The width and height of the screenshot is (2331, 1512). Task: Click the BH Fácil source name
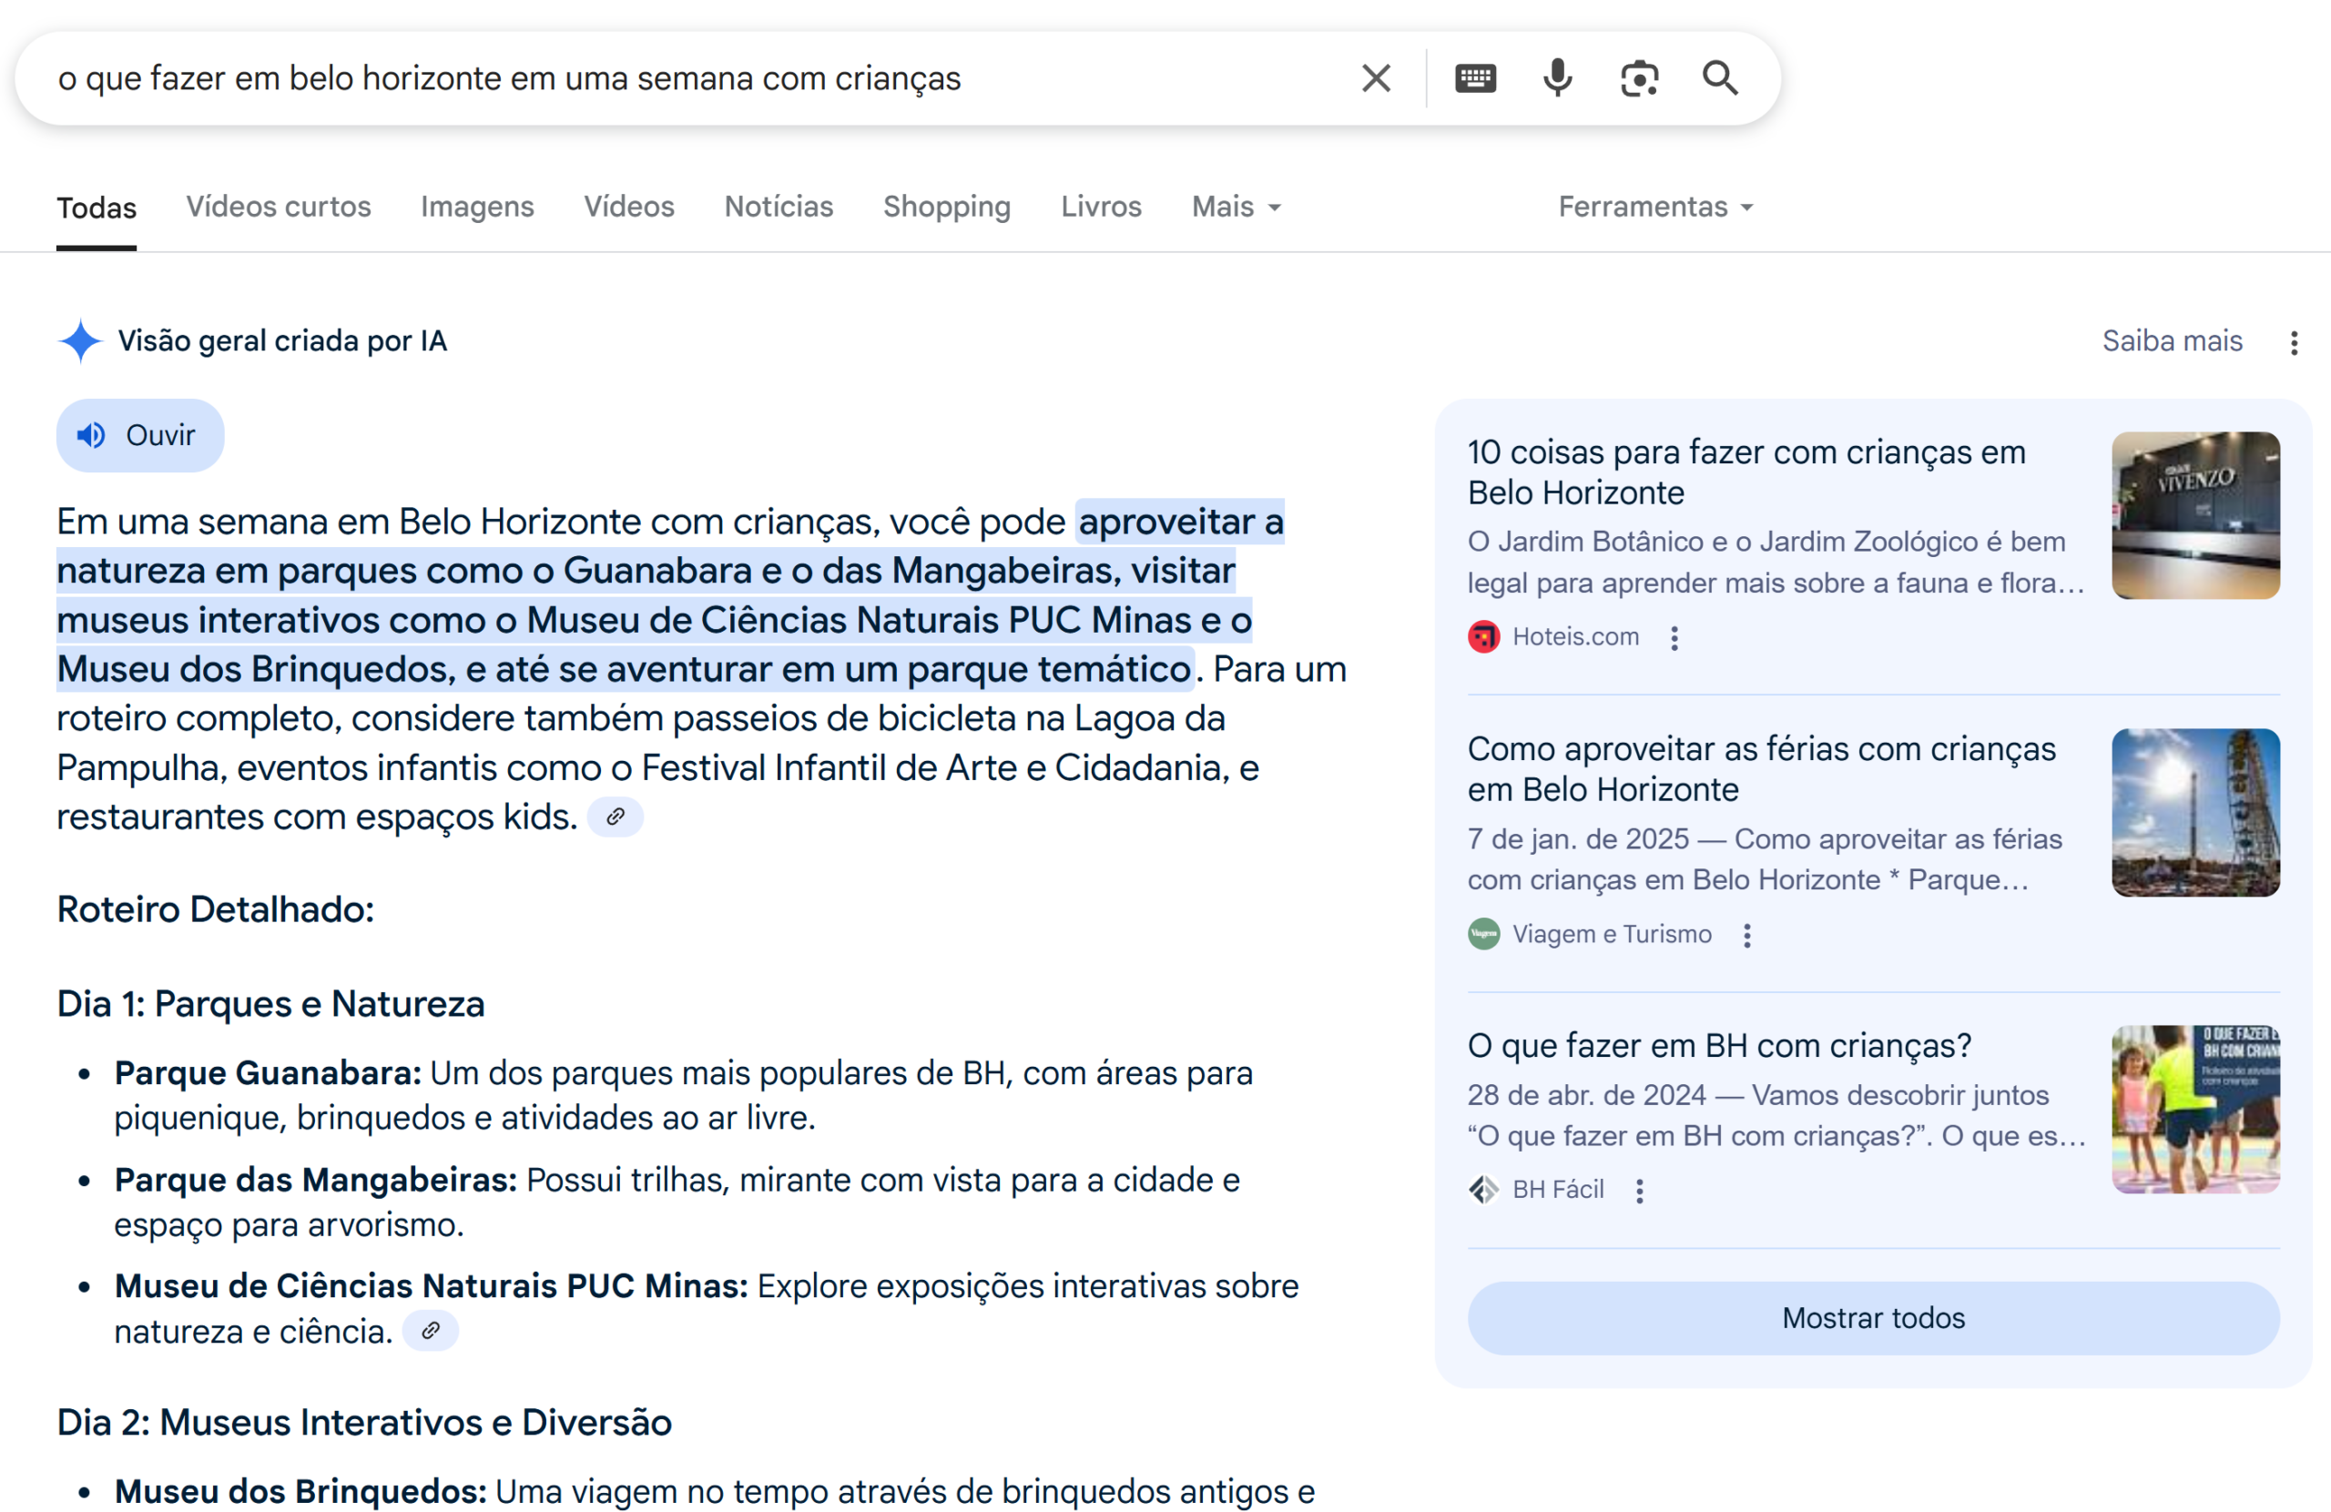[x=1557, y=1190]
